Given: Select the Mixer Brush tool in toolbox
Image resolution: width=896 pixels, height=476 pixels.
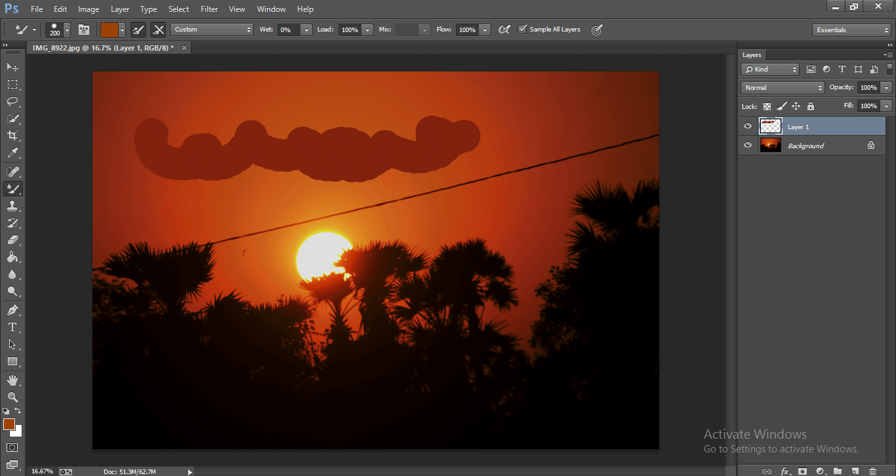Looking at the screenshot, I should tap(12, 189).
